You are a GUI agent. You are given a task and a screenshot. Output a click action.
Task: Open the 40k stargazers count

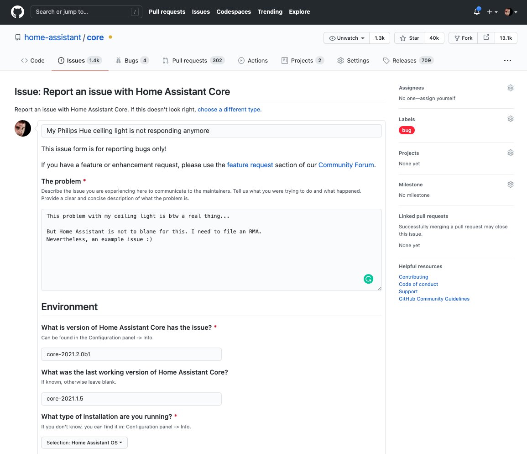tap(434, 38)
